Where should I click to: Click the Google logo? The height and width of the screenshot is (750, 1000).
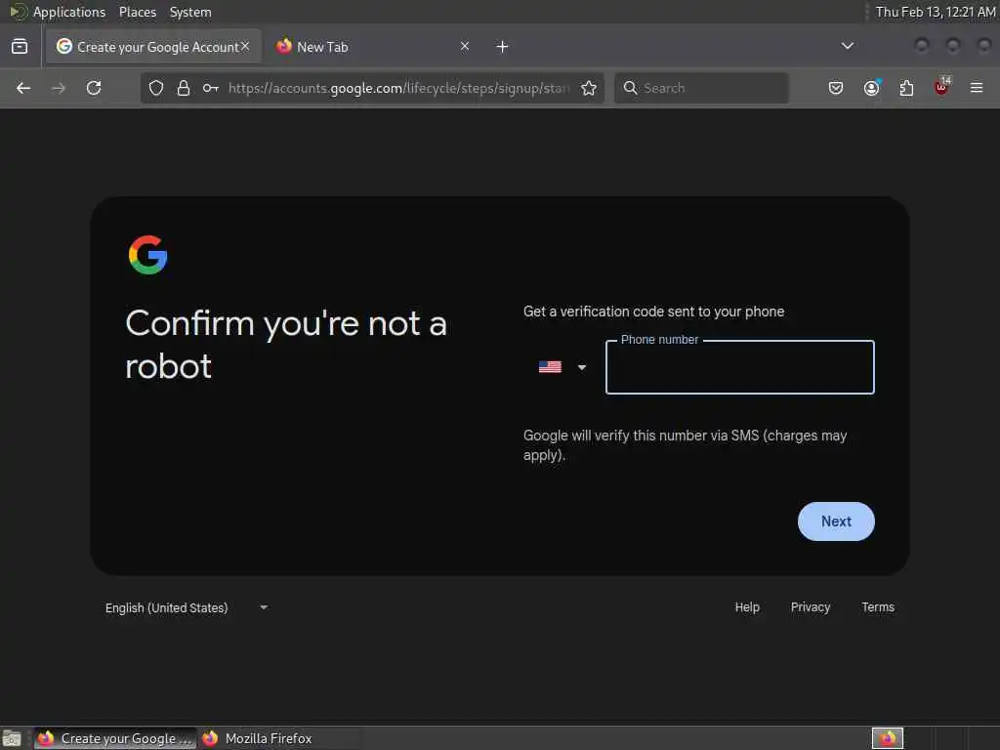(148, 255)
